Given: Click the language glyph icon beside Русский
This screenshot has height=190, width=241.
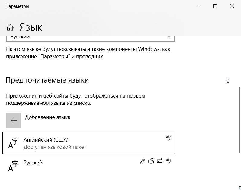Looking at the screenshot, I should tap(13, 166).
